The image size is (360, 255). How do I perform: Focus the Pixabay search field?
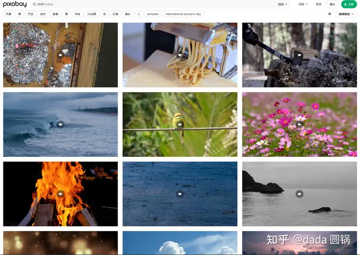point(151,4)
